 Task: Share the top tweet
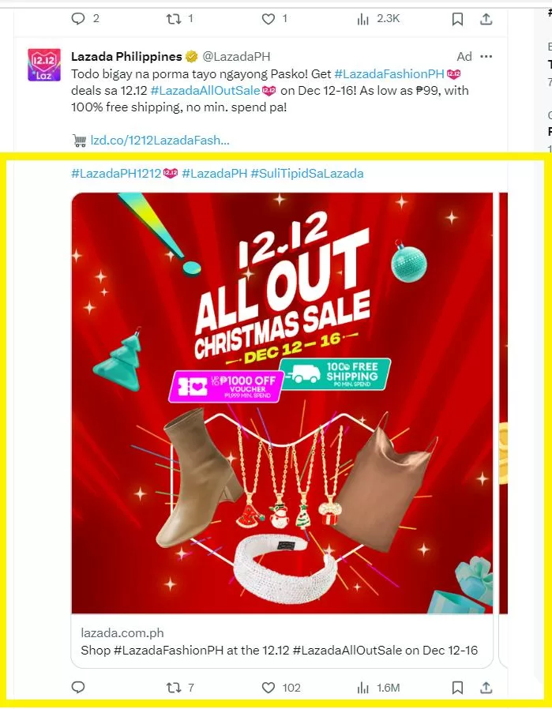click(486, 19)
